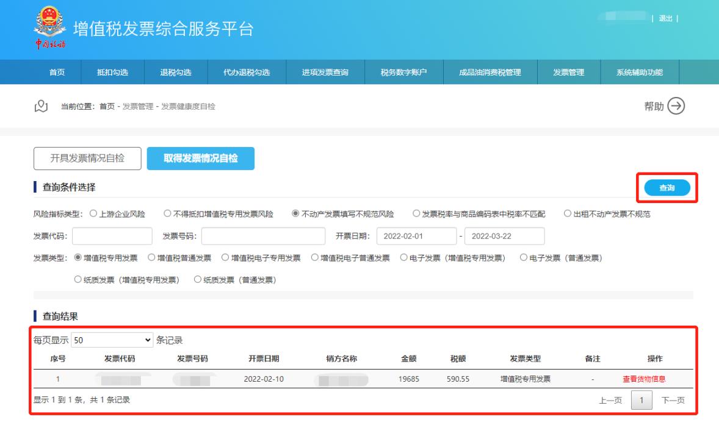Open the 发票管理 navigation menu
This screenshot has height=425, width=719.
click(x=568, y=73)
